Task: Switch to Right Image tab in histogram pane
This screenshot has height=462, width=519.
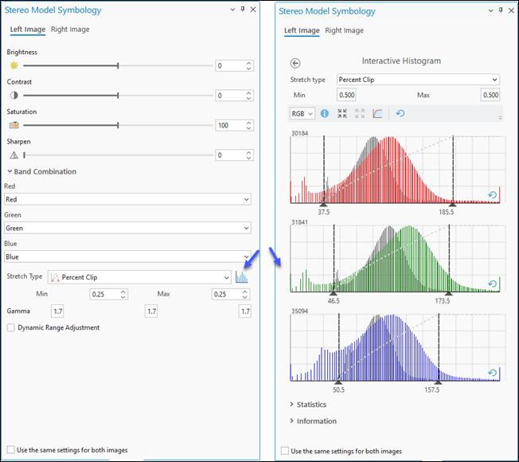Action: pos(344,30)
